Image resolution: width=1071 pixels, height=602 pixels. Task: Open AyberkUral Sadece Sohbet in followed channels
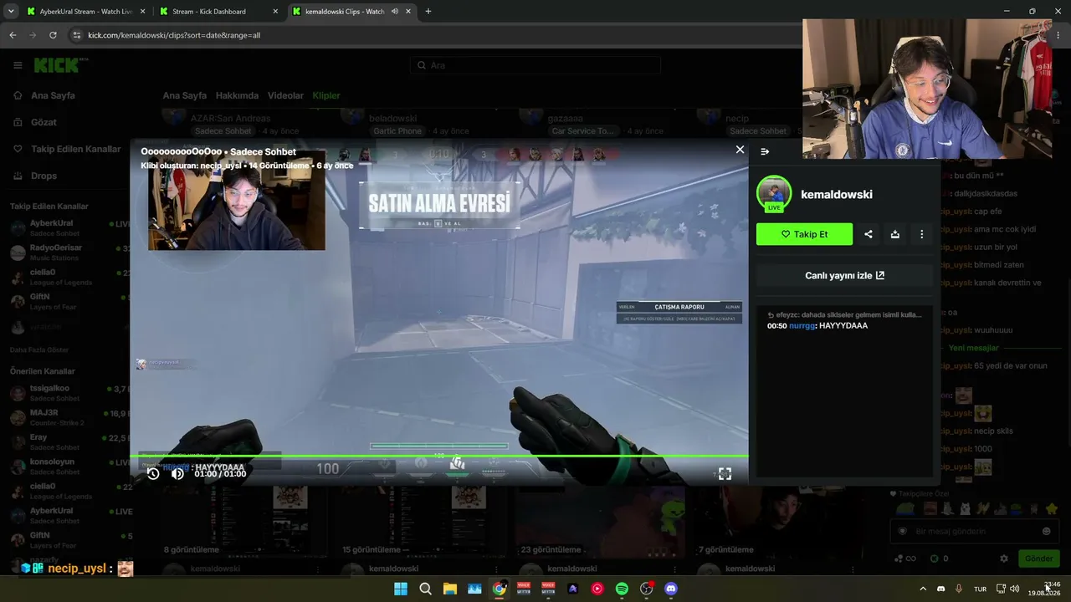70,228
